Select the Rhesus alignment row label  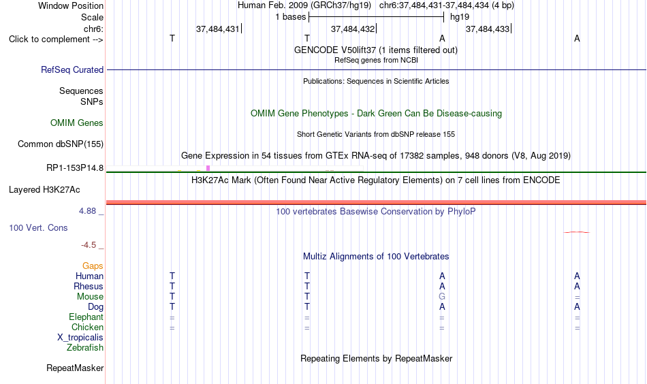pos(89,286)
